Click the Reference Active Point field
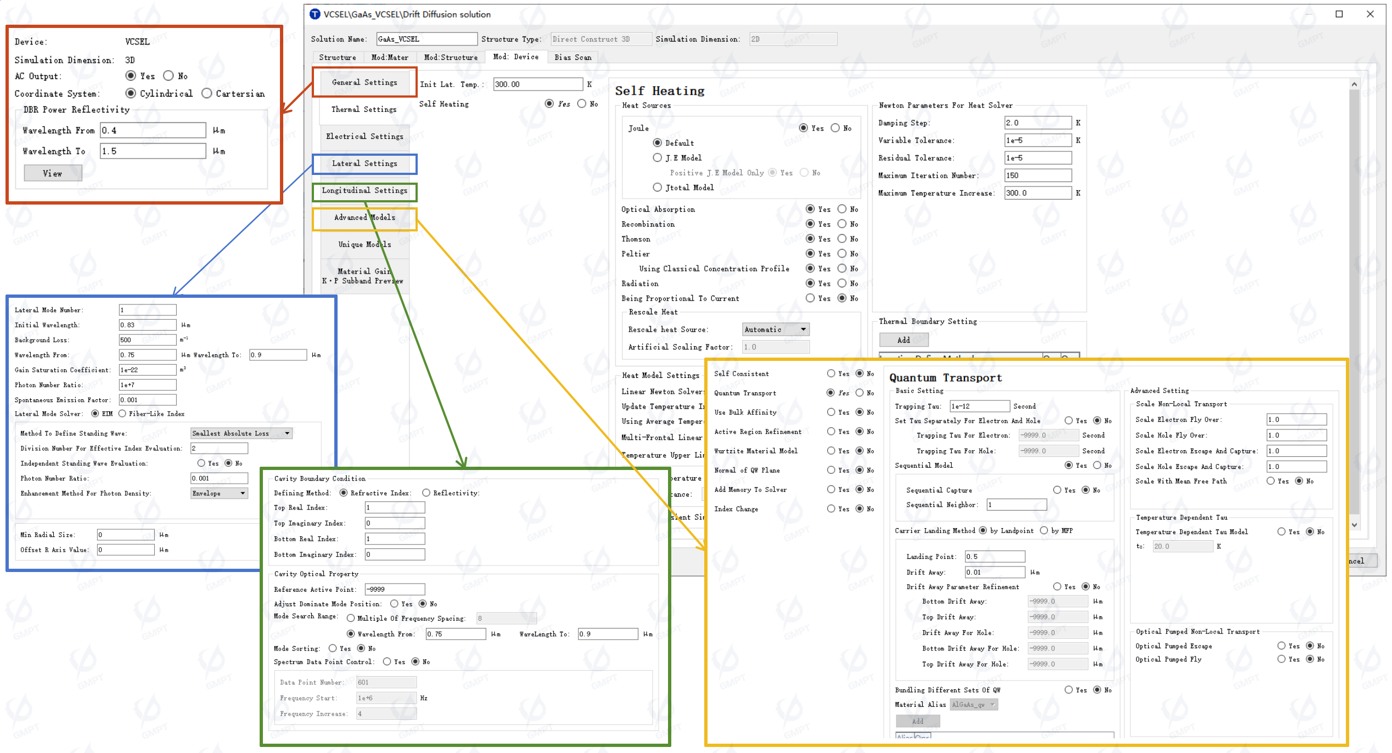This screenshot has width=1392, height=753. pos(395,589)
